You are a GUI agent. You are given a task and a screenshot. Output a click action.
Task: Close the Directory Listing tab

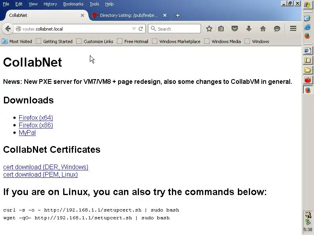coord(165,15)
